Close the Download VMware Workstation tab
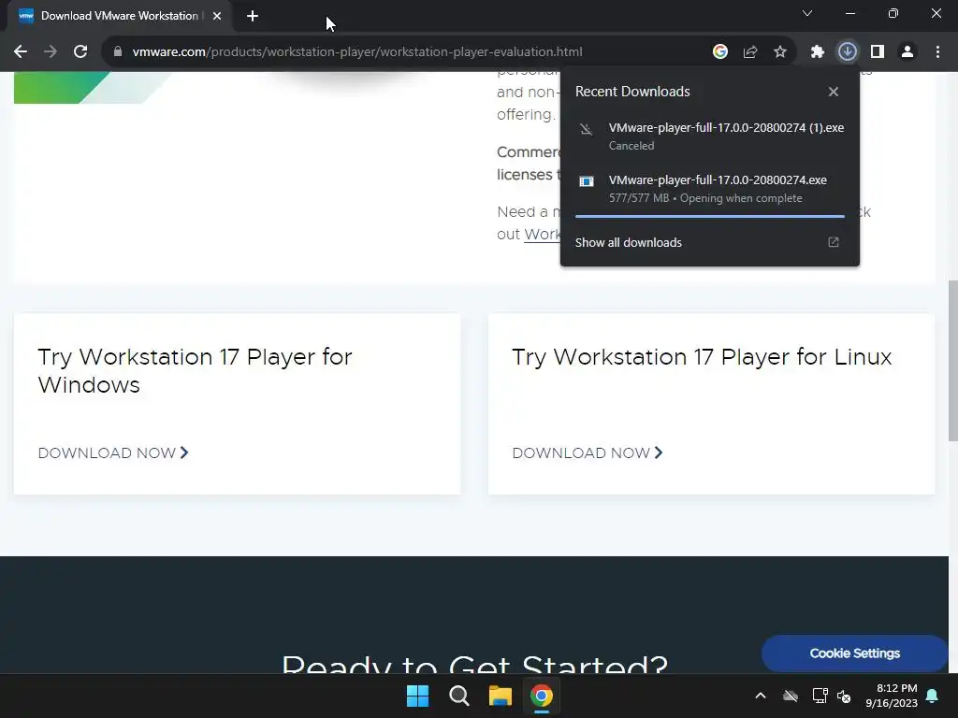Viewport: 958px width, 718px height. point(217,16)
